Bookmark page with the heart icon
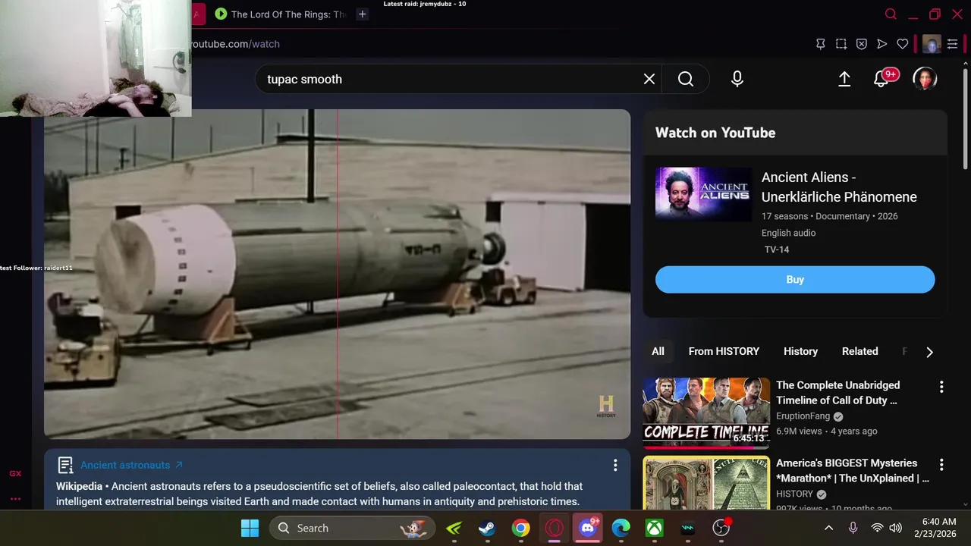971x546 pixels. click(903, 44)
